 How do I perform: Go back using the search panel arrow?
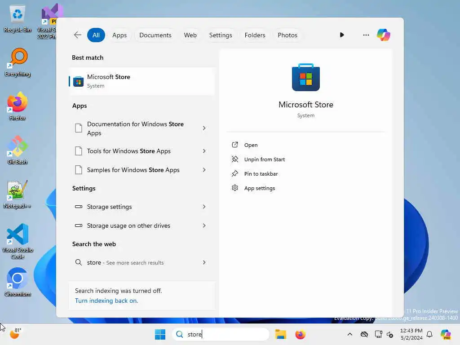pos(77,35)
